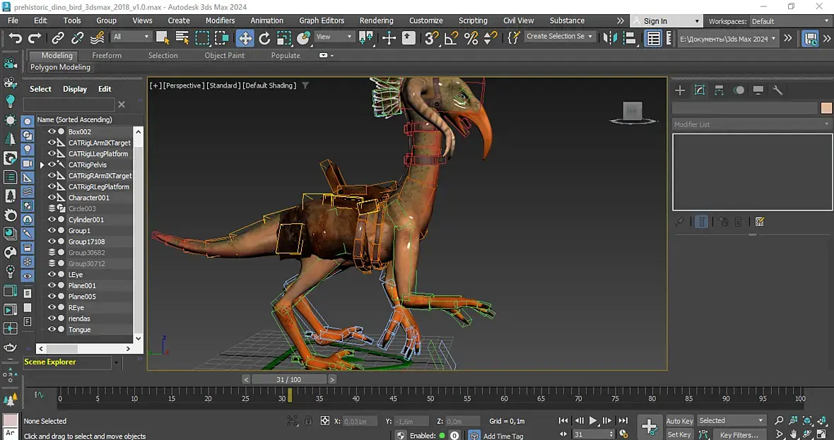This screenshot has width=834, height=440.
Task: Click the Key Filters button
Action: [x=739, y=435]
